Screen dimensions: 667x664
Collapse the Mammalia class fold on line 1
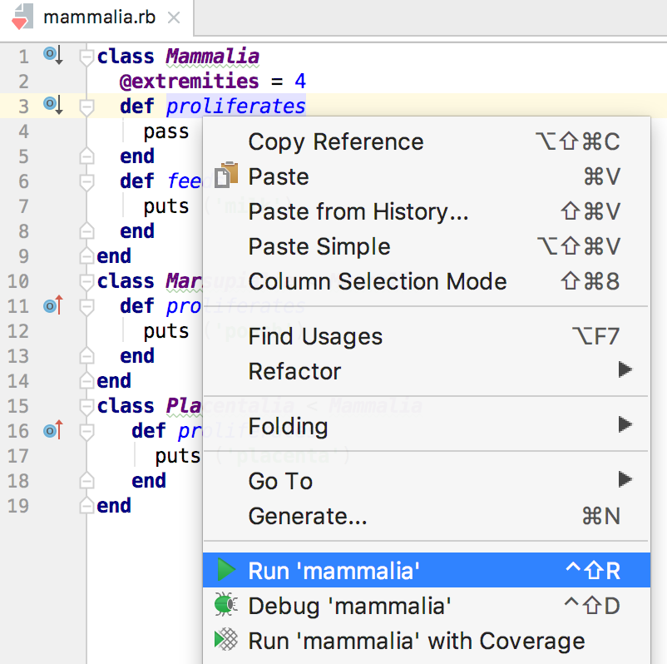(x=86, y=57)
